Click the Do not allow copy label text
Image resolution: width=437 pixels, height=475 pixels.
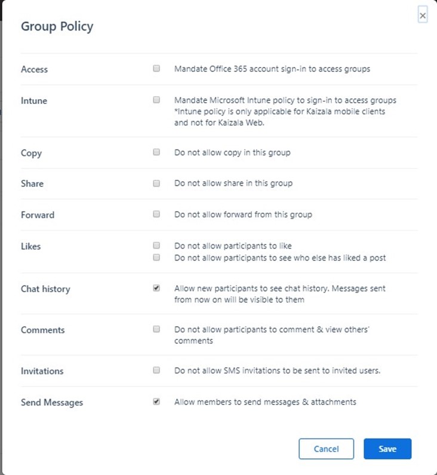tap(232, 153)
